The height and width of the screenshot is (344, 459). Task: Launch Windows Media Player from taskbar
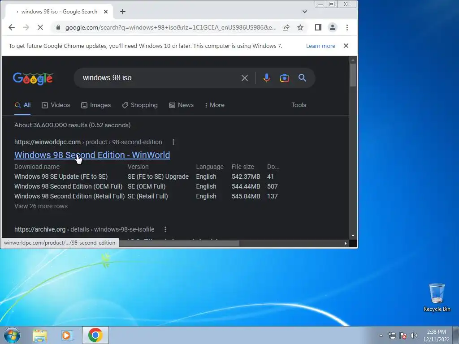pyautogui.click(x=67, y=335)
